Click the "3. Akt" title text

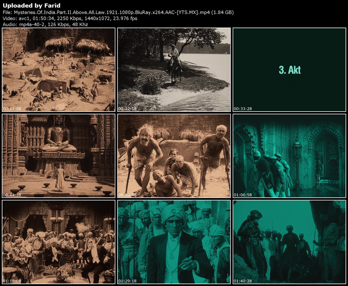click(290, 70)
